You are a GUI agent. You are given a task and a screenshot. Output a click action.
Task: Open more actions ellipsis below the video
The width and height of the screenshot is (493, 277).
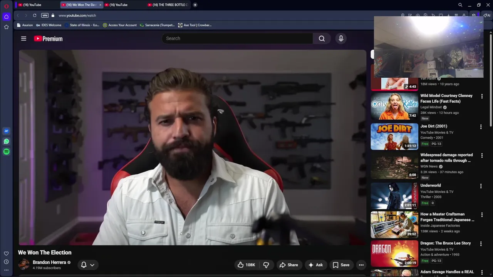tap(361, 265)
